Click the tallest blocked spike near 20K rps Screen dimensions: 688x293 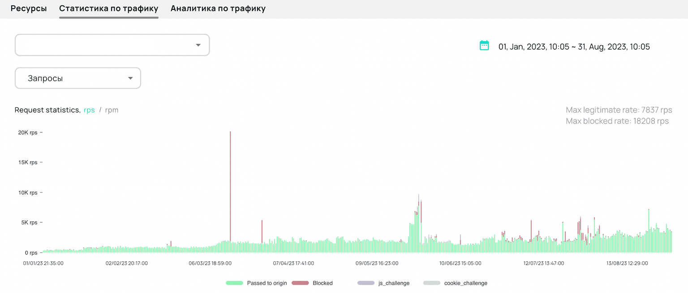pos(230,179)
